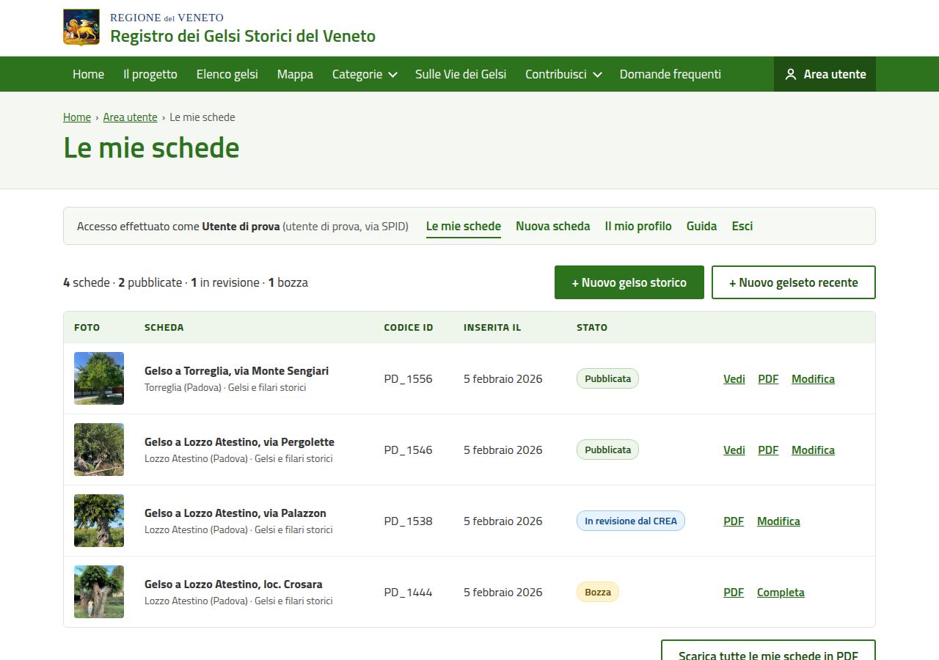The width and height of the screenshot is (939, 660).
Task: Expand the Categorie dropdown menu
Action: (x=365, y=74)
